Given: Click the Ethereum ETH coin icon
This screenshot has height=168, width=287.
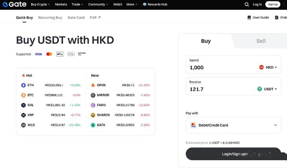Looking at the screenshot, I should [23, 85].
